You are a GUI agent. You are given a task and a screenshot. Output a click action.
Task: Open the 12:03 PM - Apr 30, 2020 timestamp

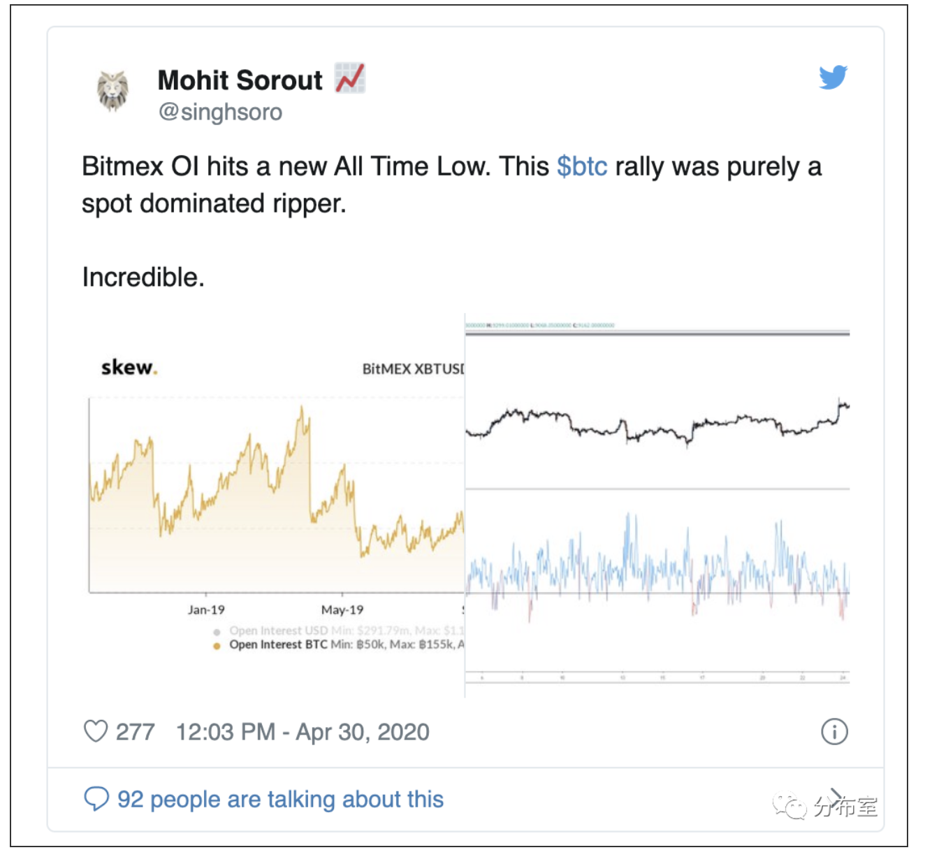[303, 732]
